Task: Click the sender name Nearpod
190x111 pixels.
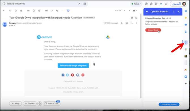Action: pos(13,23)
